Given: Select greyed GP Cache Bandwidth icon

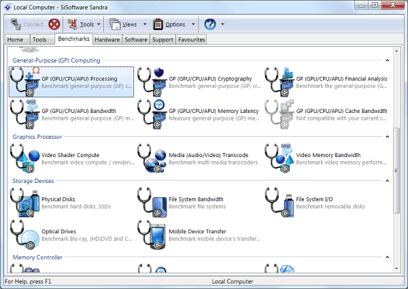Looking at the screenshot, I should 279,114.
